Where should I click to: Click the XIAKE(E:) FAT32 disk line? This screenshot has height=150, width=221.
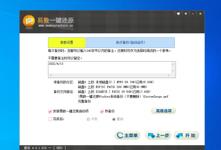coord(114,92)
